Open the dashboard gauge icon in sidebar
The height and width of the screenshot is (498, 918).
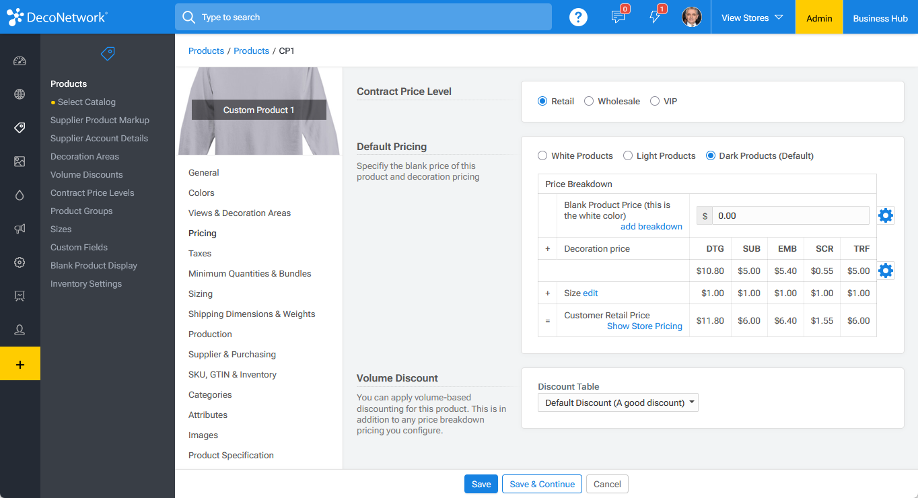tap(20, 61)
